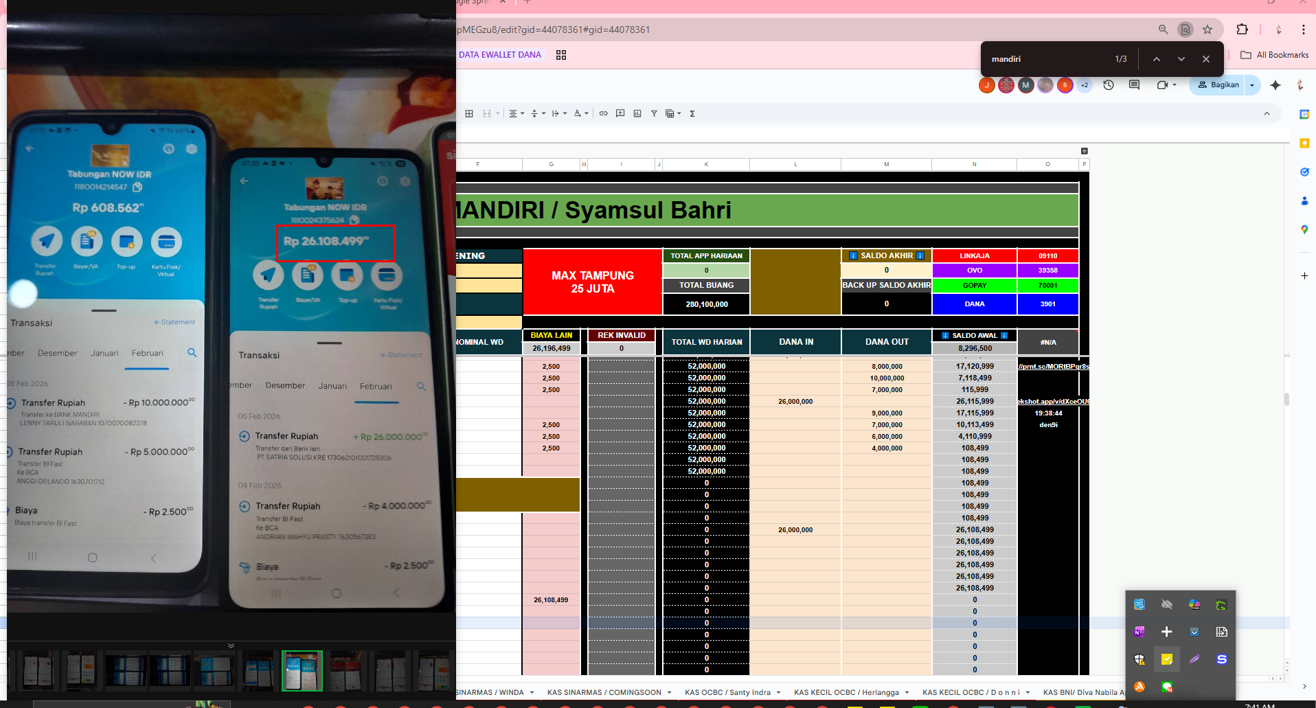This screenshot has height=708, width=1316.
Task: Click the Bagikan share button
Action: [x=1218, y=85]
